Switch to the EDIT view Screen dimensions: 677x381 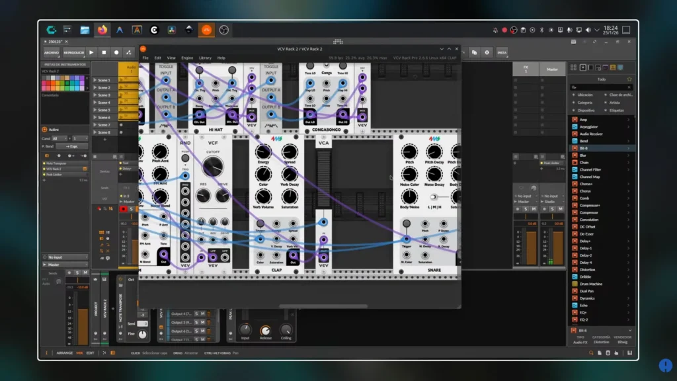90,353
